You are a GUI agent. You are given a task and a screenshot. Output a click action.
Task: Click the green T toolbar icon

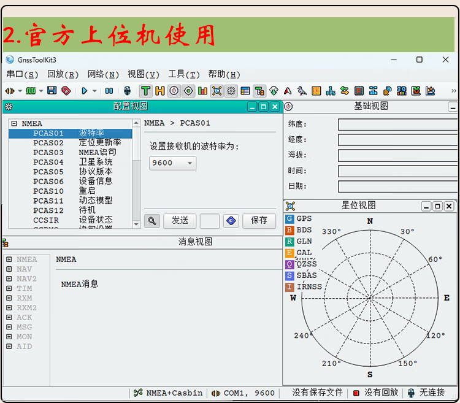pos(145,91)
